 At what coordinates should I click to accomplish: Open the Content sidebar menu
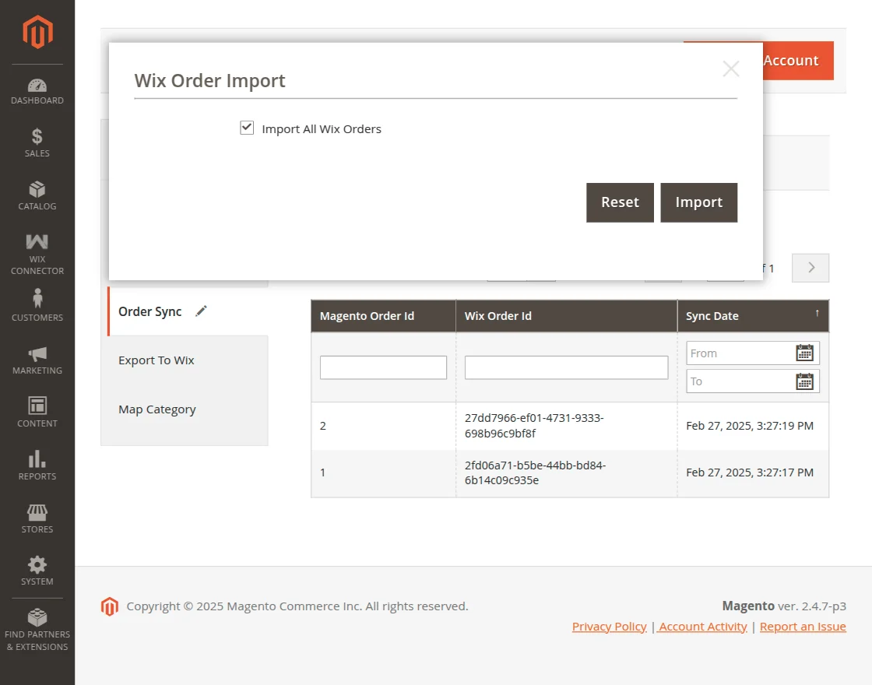[37, 413]
